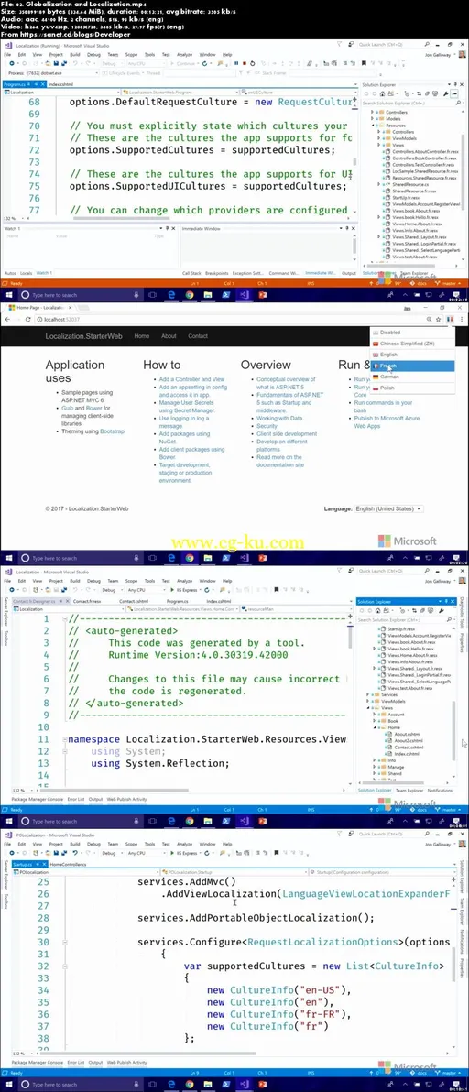Viewport: 469px width, 1092px height.
Task: Collapse the auto-generated comment at line 1
Action: coord(64,619)
